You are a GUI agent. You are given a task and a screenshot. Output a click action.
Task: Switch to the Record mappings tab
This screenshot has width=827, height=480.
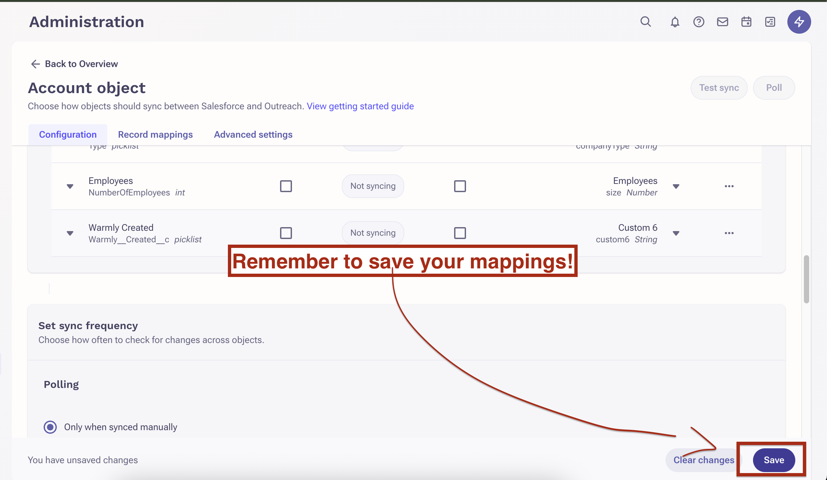click(155, 135)
